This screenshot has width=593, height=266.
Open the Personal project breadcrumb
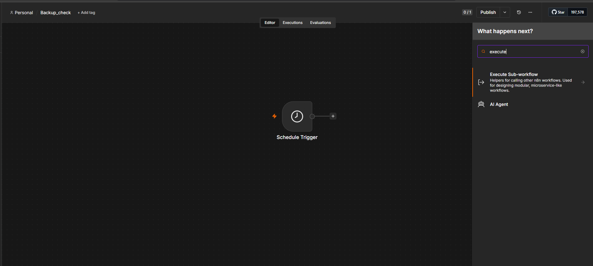21,13
